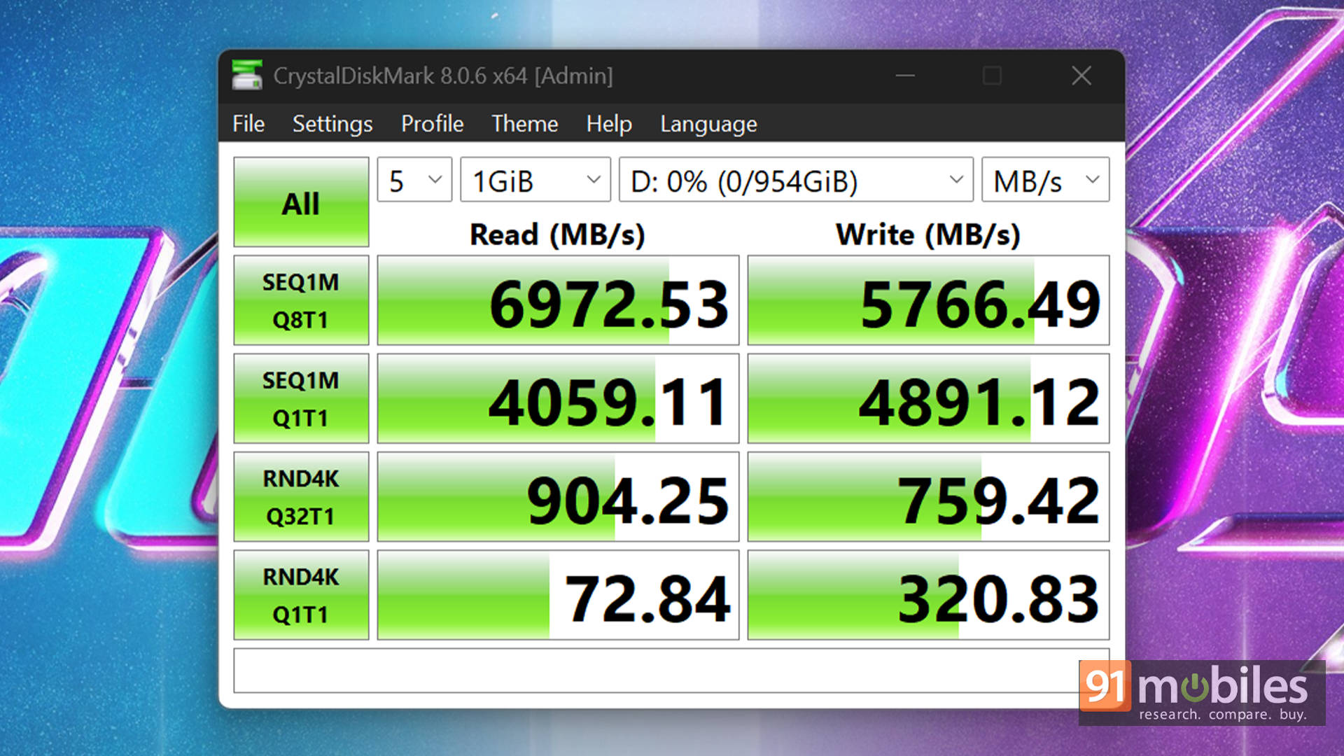Click the Write (MB/s) column header
This screenshot has height=756, width=1344.
tap(928, 234)
